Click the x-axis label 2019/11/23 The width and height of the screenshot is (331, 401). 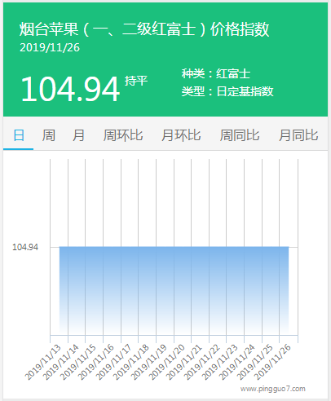coord(219,362)
